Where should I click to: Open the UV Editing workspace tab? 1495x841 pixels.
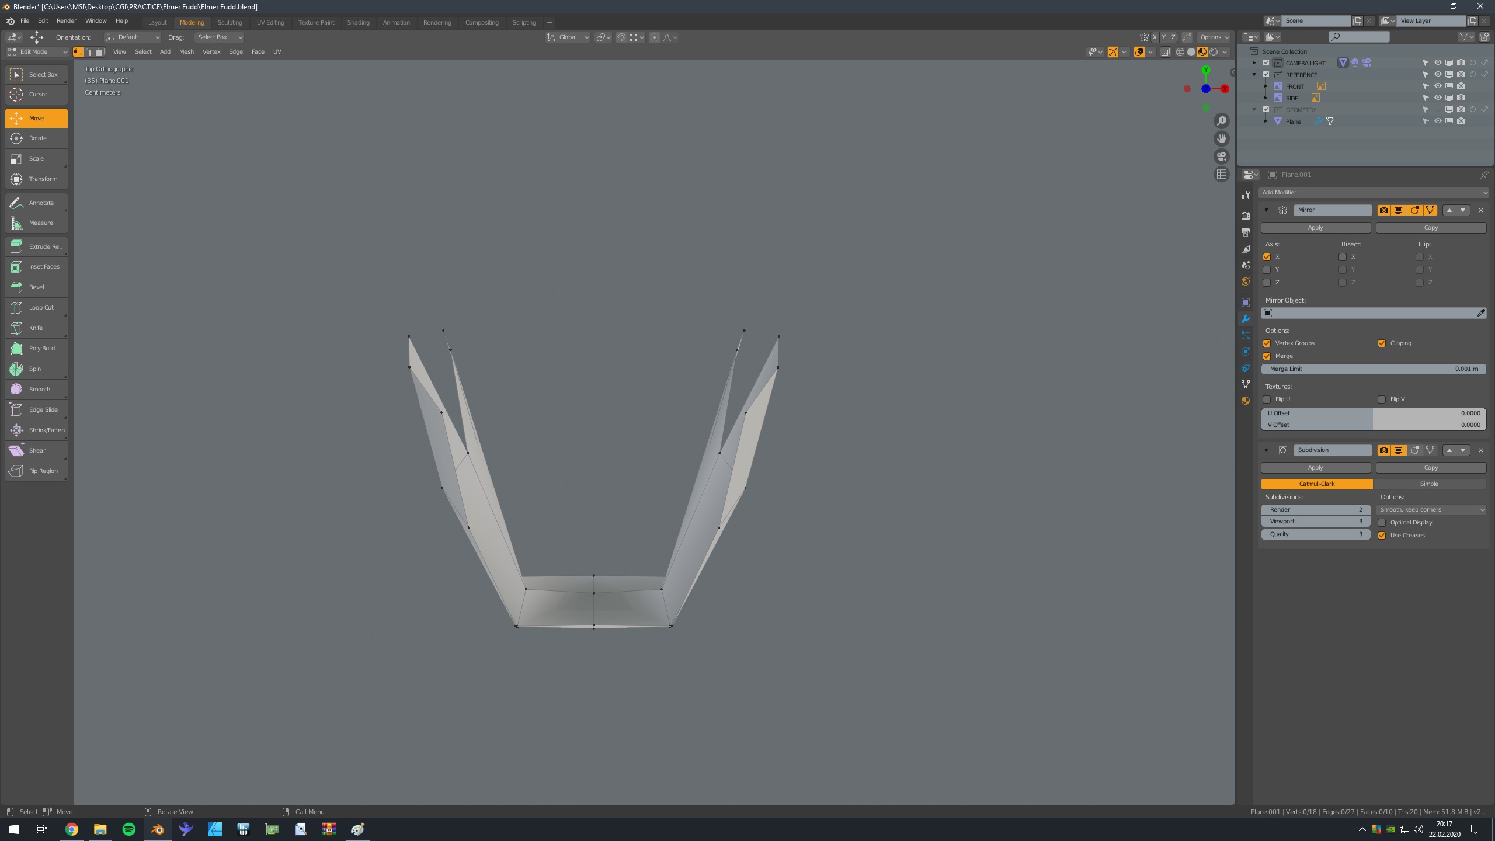(270, 22)
